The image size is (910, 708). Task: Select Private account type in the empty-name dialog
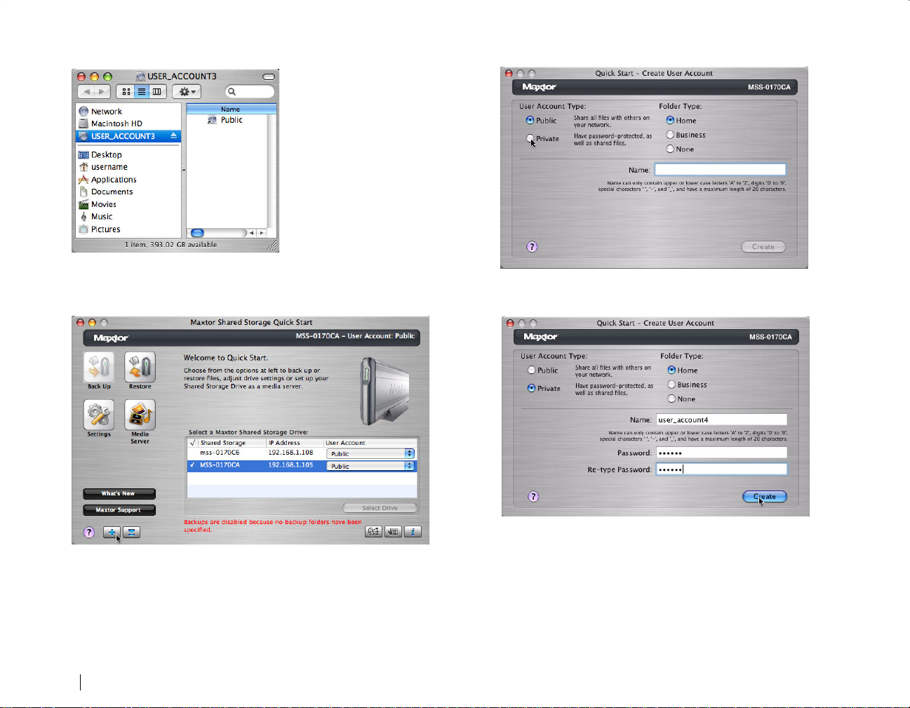(x=530, y=138)
